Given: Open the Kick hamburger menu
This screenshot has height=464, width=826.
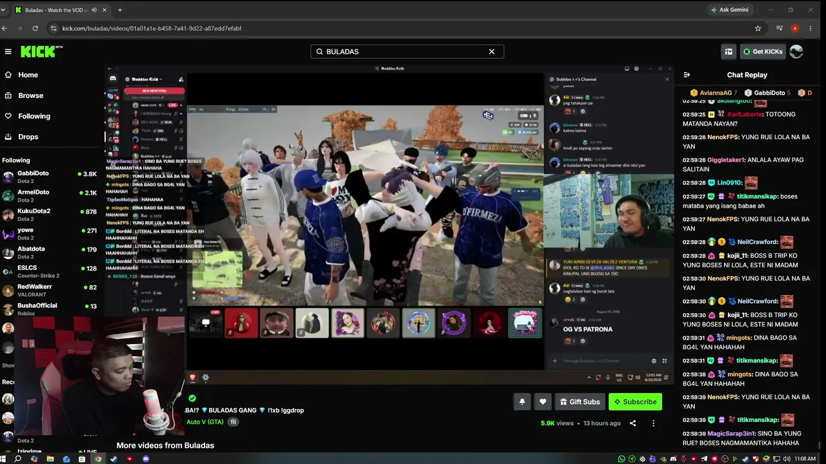Looking at the screenshot, I should (8, 52).
